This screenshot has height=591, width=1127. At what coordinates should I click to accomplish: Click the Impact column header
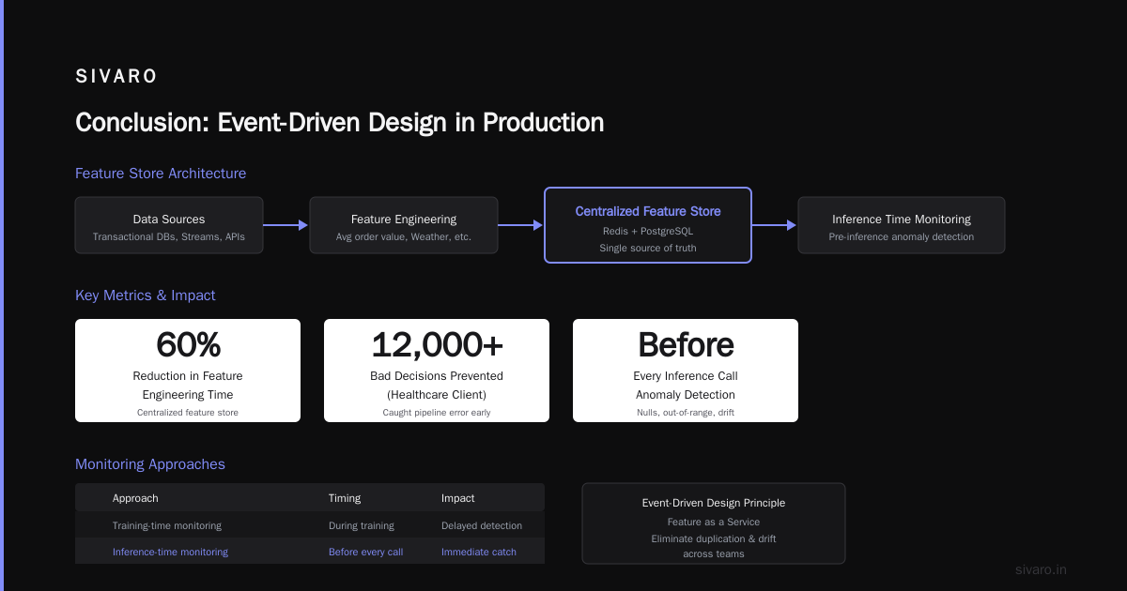458,498
